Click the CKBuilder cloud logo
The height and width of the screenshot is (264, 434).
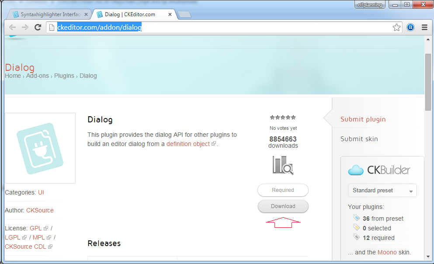(379, 170)
